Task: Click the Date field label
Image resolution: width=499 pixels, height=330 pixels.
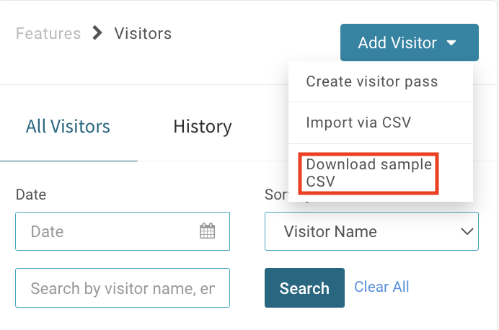Action: click(31, 195)
